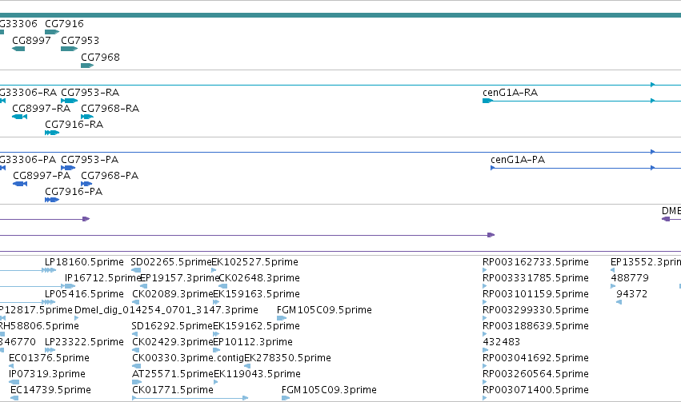Screen dimensions: 681x402
Task: Click the CK01771.5prime alignment line glyph
Action: point(190,398)
